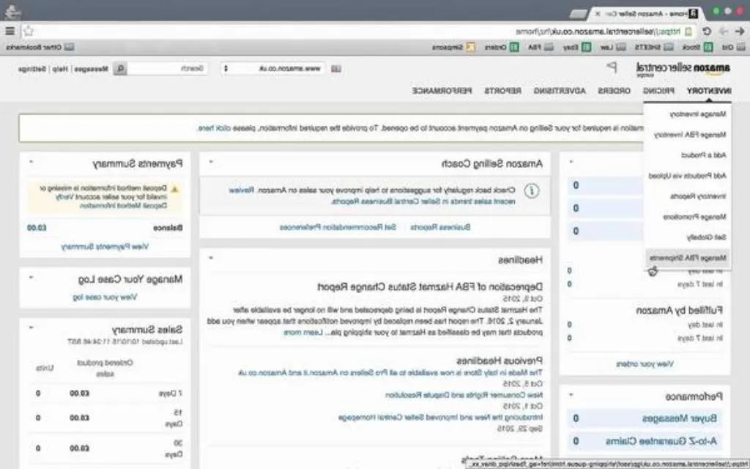Image resolution: width=750 pixels, height=469 pixels.
Task: Open Business Reports link in Selling Coach
Action: (440, 227)
